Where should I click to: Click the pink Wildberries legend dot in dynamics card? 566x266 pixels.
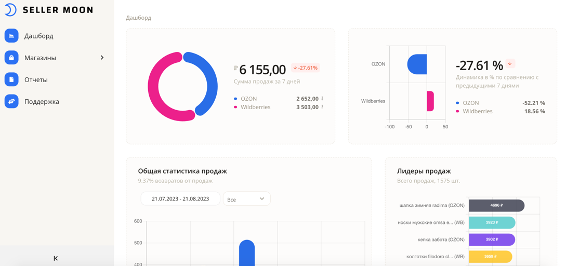click(x=458, y=111)
